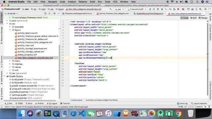
Task: Click the Spotlight search icon in menu bar
Action: 197,2
